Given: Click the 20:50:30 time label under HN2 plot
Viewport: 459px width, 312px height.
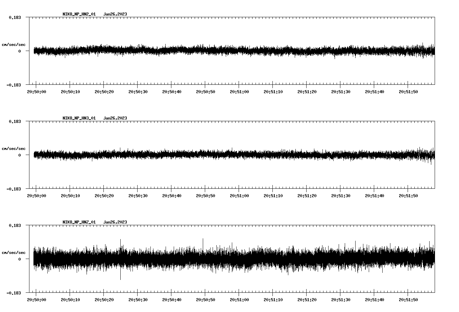Looking at the screenshot, I should [x=138, y=92].
